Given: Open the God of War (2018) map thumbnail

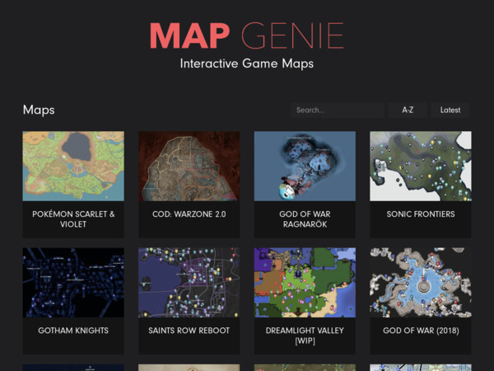Looking at the screenshot, I should click(421, 283).
